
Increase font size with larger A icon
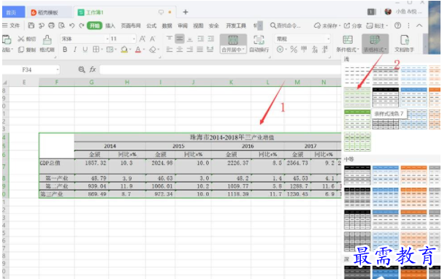[x=142, y=39]
